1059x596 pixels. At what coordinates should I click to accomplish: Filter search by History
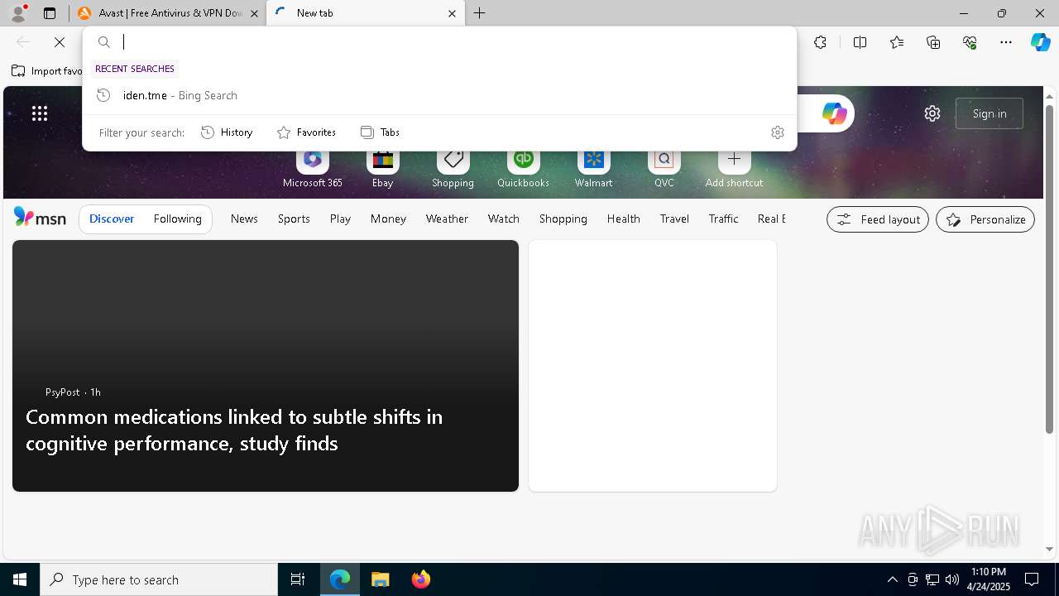(x=227, y=132)
